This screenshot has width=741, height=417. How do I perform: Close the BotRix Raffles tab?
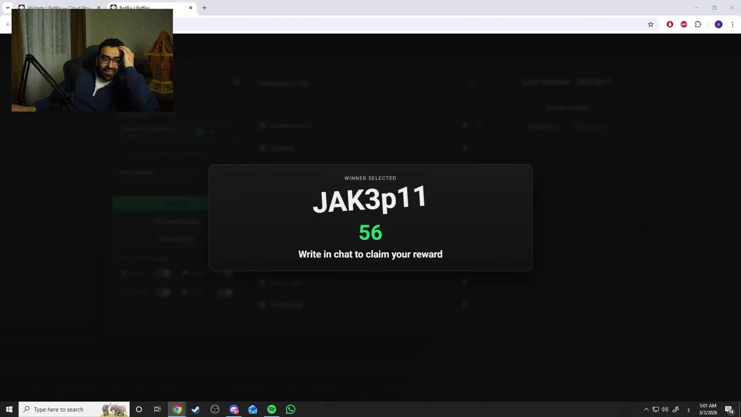[x=190, y=8]
